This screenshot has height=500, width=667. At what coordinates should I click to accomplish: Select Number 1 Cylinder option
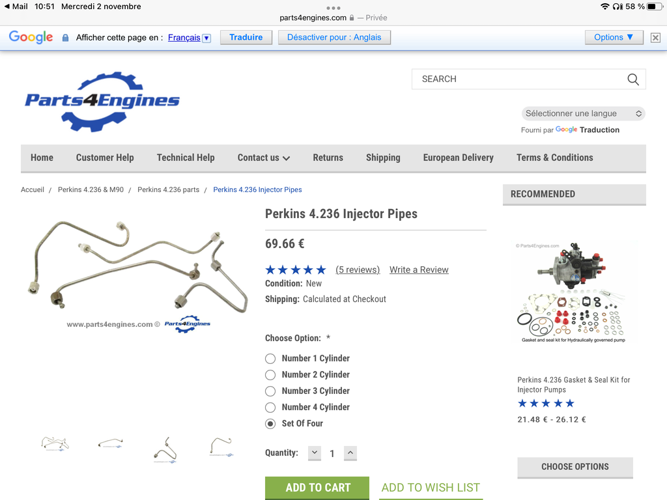270,359
